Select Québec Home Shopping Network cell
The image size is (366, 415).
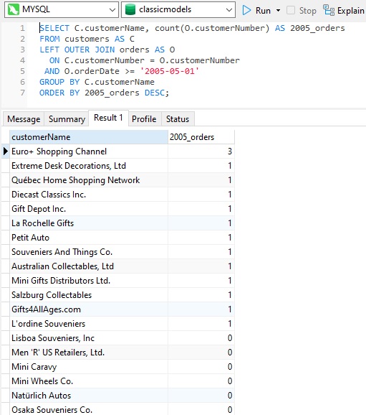tap(89, 180)
